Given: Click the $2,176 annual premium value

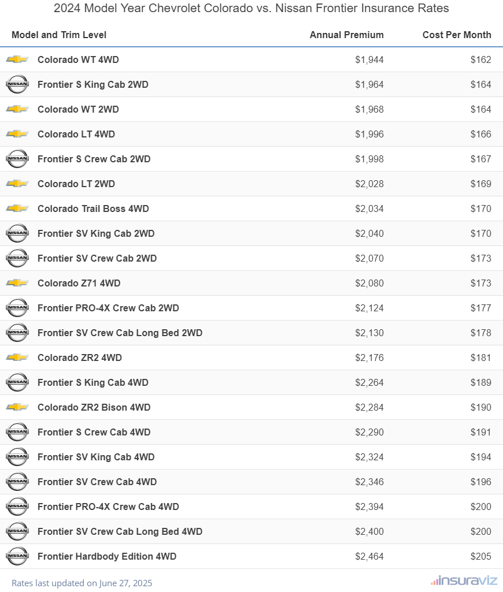Looking at the screenshot, I should pos(369,358).
